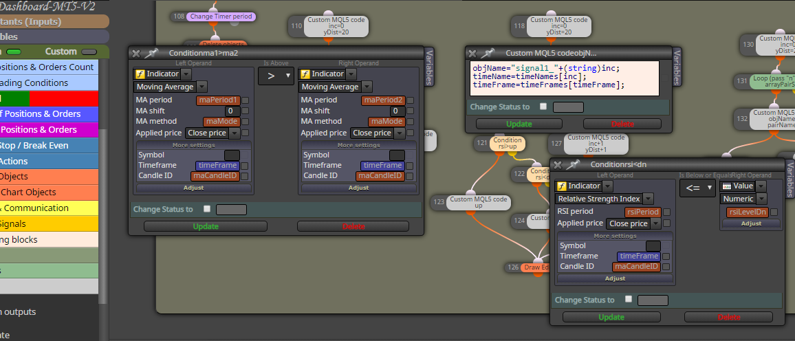Tick the checkbox beside maPeriod1
The width and height of the screenshot is (795, 341).
click(x=246, y=100)
